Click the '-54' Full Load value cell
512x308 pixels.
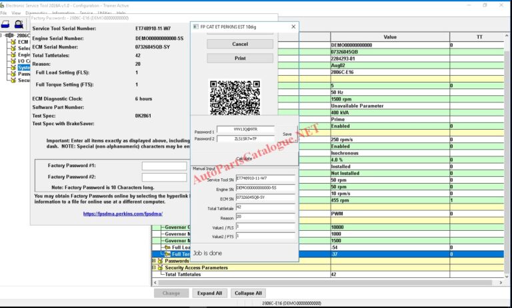(x=390, y=247)
